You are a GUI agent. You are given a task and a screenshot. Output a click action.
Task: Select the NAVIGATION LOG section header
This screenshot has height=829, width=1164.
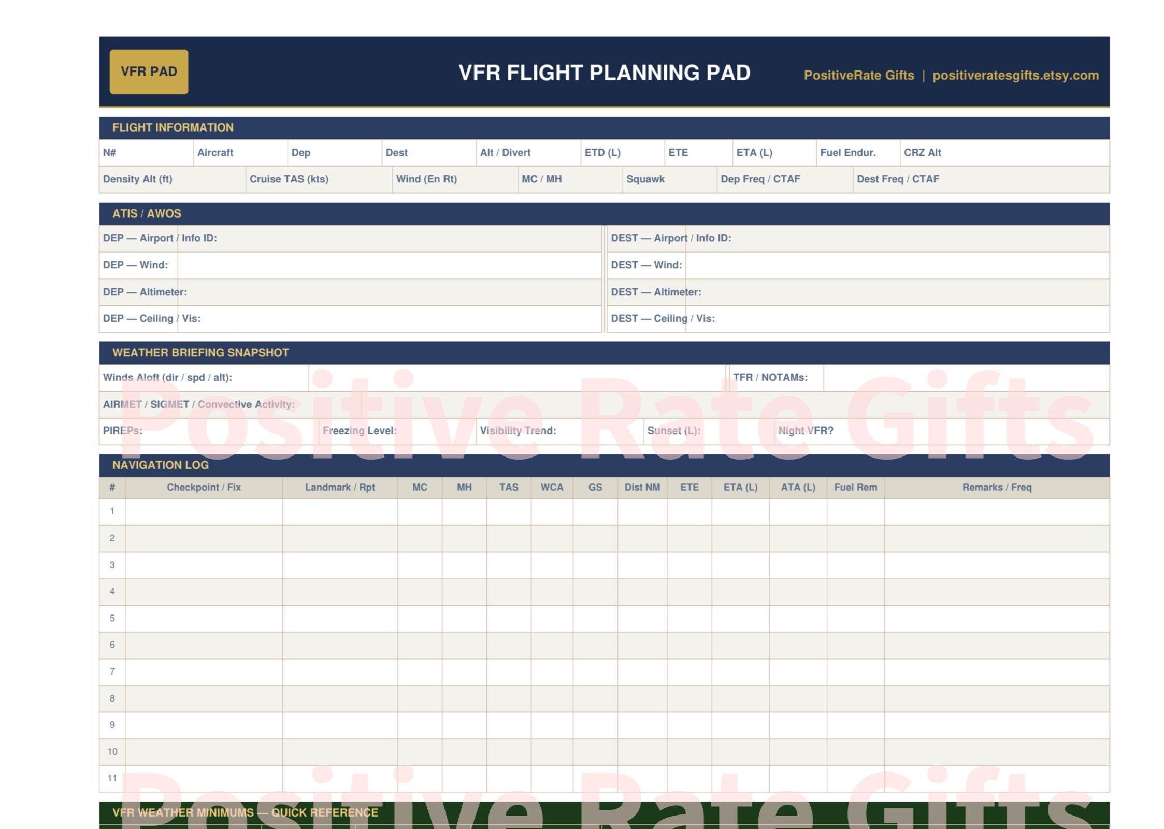604,465
